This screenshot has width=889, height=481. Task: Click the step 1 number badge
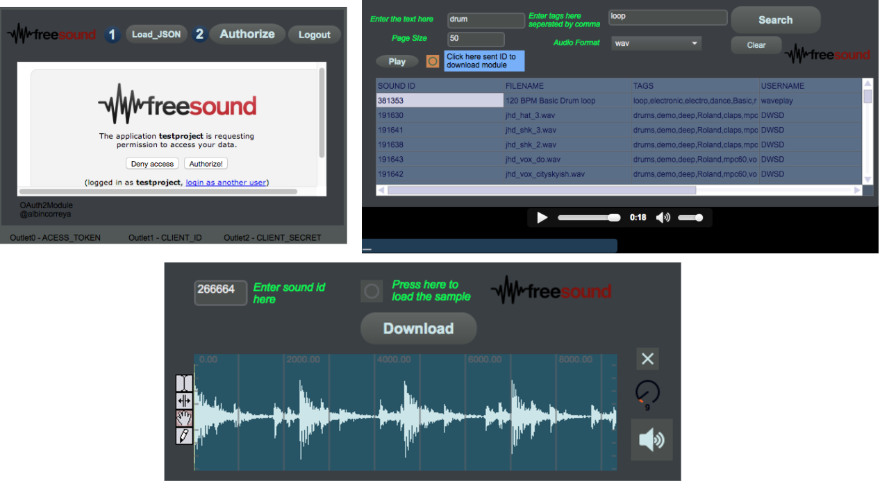pyautogui.click(x=113, y=34)
